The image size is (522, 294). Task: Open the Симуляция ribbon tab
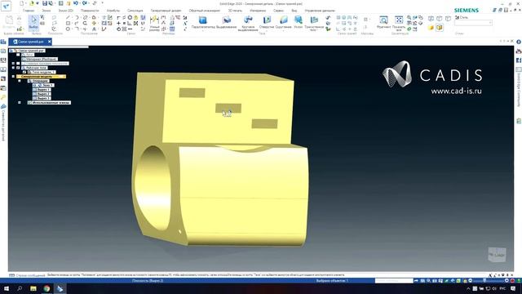(135, 11)
